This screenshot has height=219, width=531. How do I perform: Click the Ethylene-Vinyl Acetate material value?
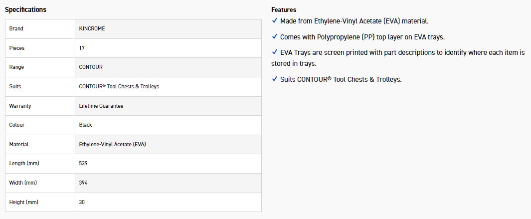tap(112, 144)
